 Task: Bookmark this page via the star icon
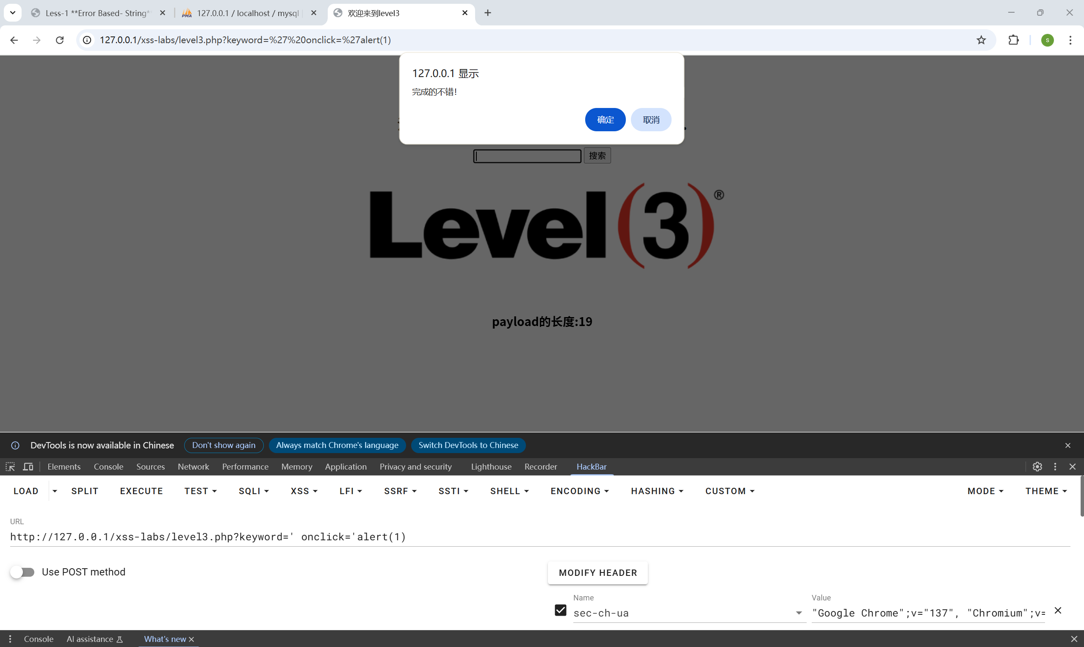[981, 40]
